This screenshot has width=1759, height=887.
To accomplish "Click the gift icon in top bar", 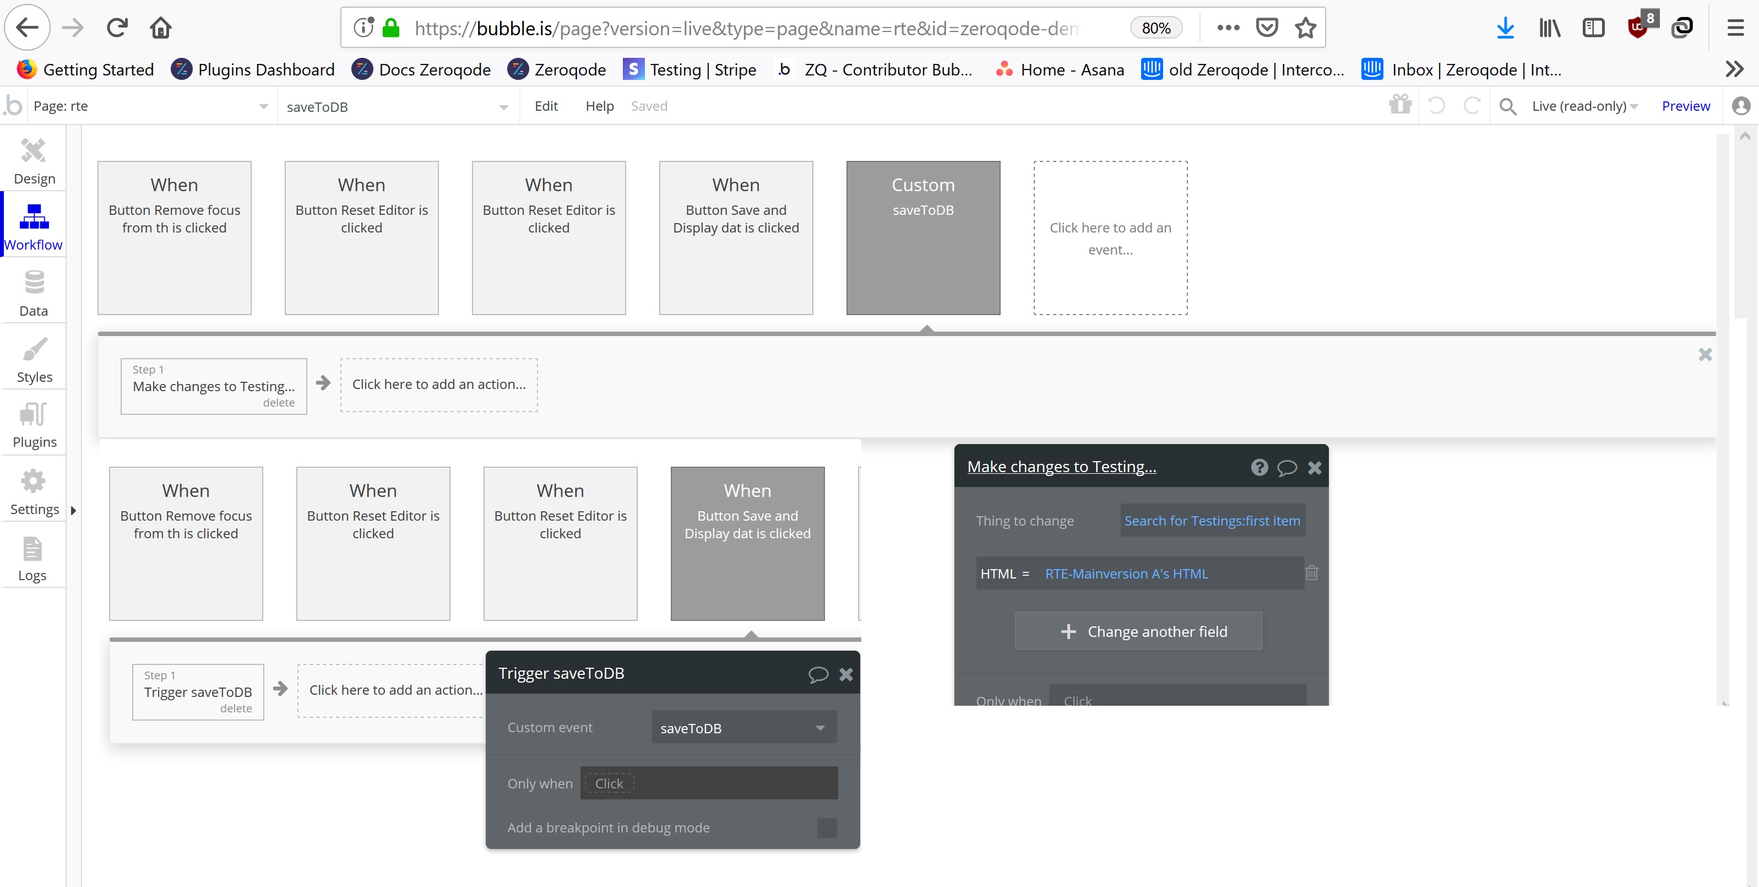I will 1400,105.
